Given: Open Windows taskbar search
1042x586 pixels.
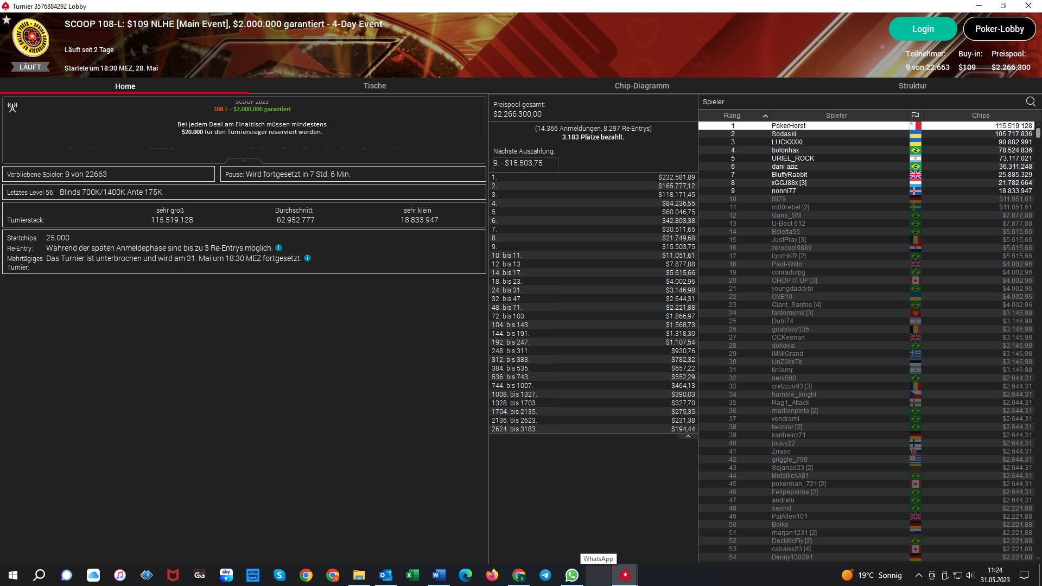Looking at the screenshot, I should [x=39, y=575].
